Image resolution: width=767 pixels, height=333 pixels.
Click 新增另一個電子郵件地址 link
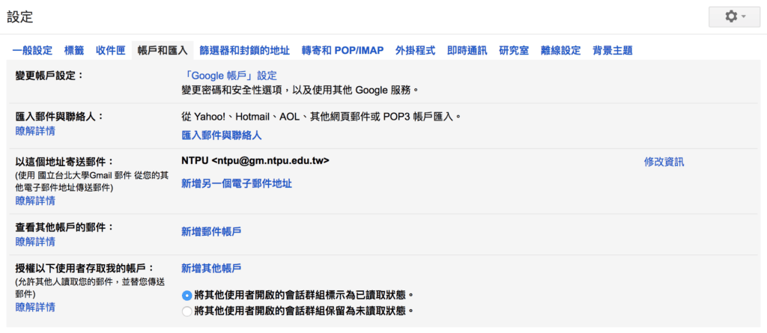pyautogui.click(x=237, y=183)
